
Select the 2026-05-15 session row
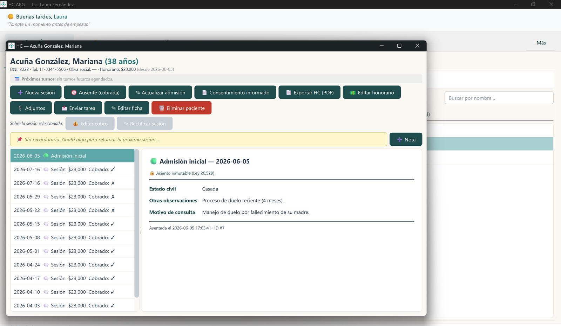(x=73, y=224)
